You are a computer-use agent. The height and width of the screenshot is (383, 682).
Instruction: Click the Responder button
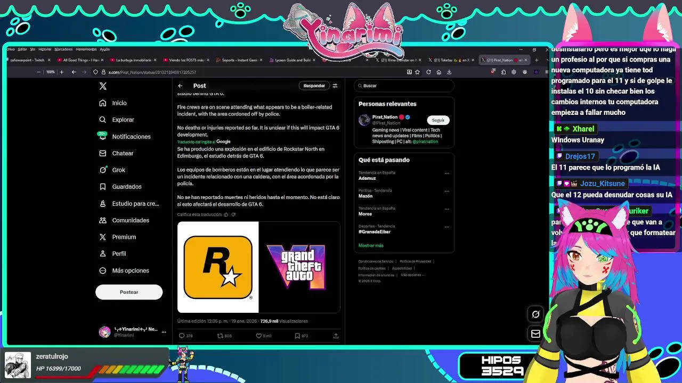[314, 86]
